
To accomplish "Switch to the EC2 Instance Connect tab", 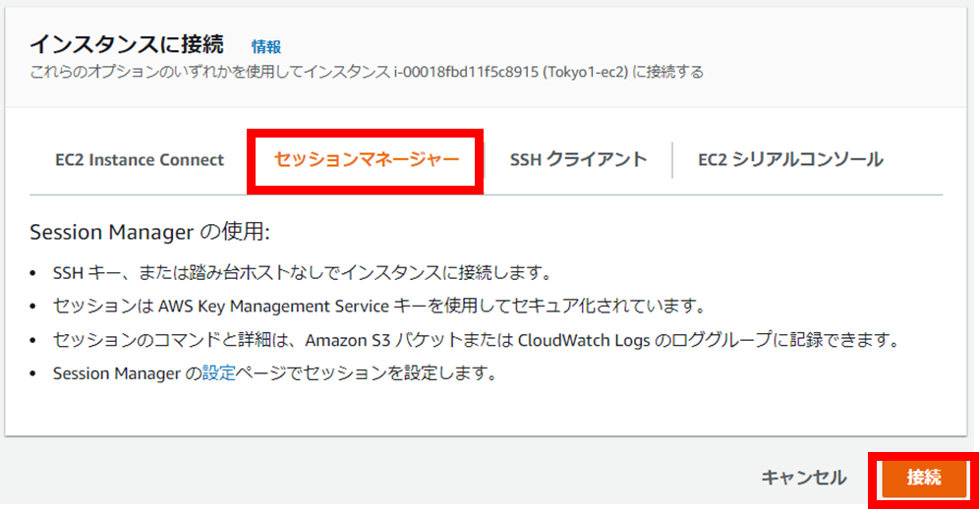I will click(x=140, y=160).
